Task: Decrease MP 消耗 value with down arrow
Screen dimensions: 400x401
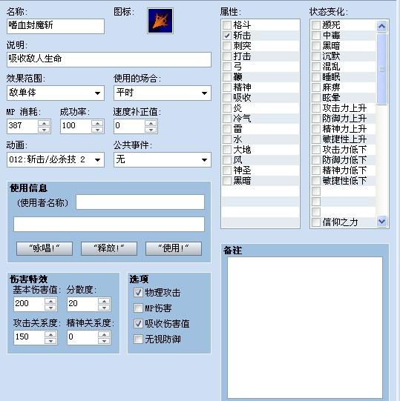Action: click(x=44, y=130)
